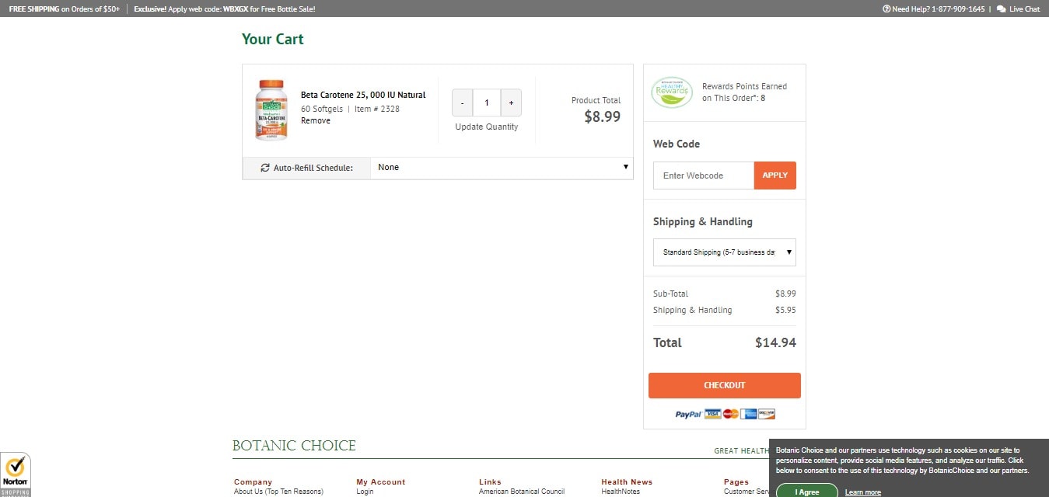Apply the web code with APPLY button
Screen dimensions: 1049x497
tap(775, 176)
